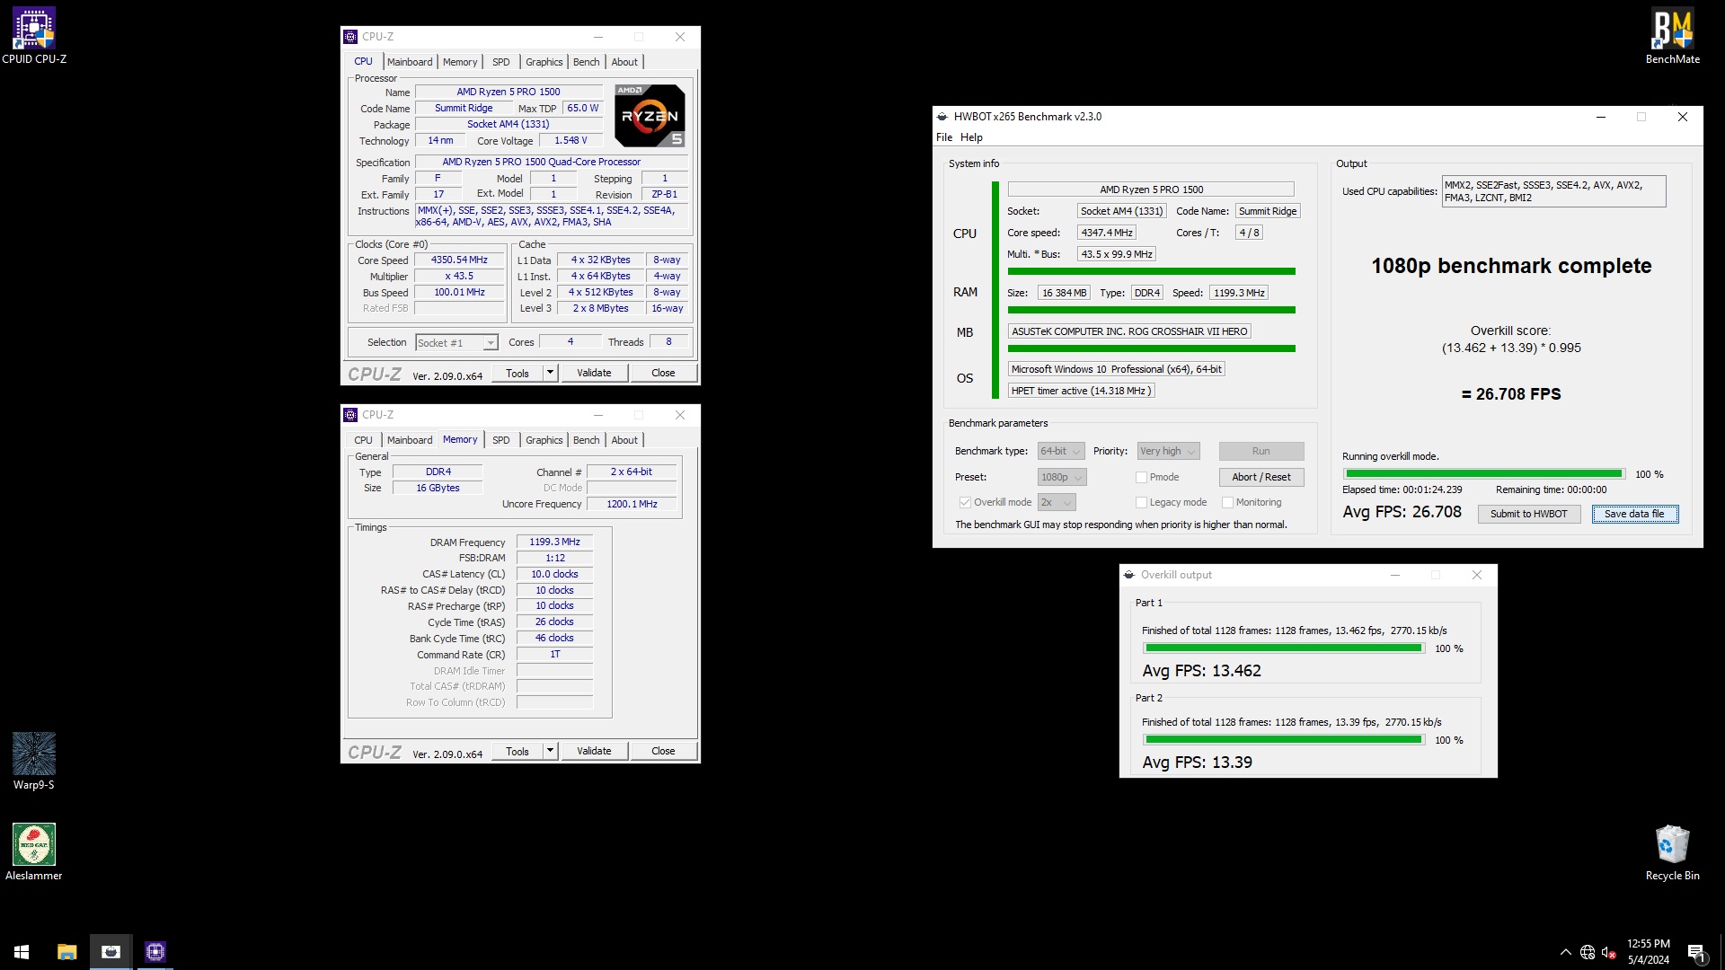Click the CAS# Latency 10.0 clocks value

tap(554, 574)
